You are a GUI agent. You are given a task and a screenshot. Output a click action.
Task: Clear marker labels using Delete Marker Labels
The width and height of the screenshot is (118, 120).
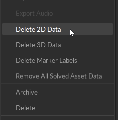click(x=57, y=60)
